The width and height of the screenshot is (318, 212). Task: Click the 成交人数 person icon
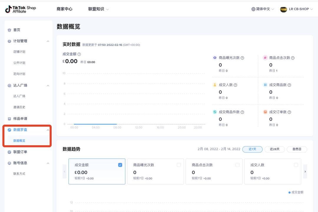pos(215,85)
